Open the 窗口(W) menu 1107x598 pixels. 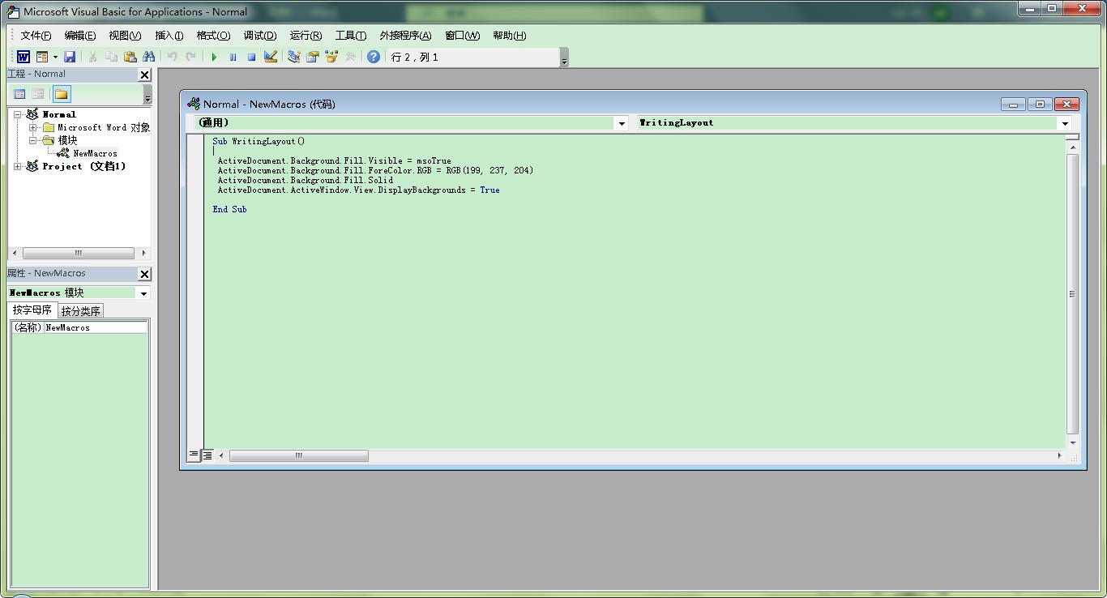[462, 36]
